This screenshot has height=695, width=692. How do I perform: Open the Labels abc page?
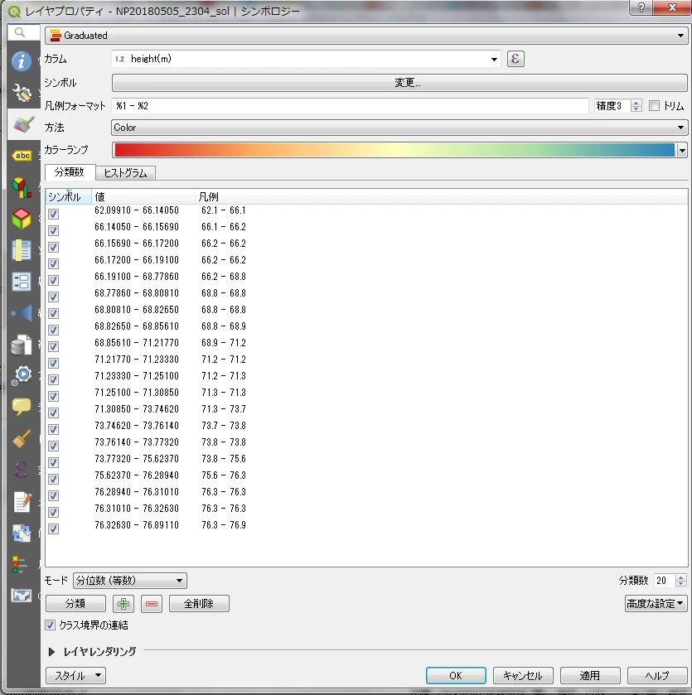[x=22, y=156]
